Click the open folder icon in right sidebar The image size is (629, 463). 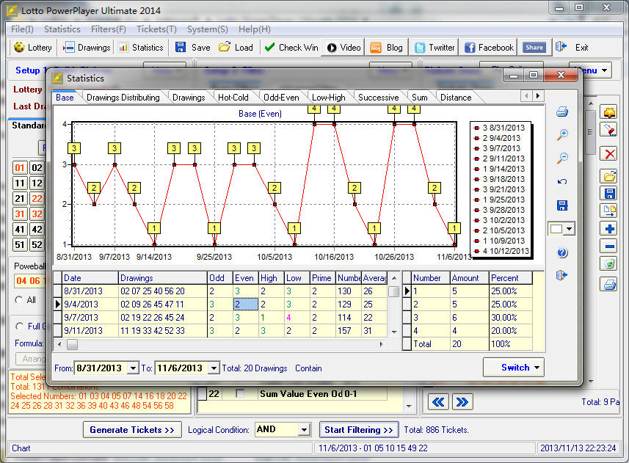click(610, 175)
